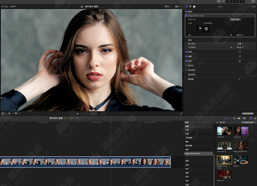This screenshot has width=257, height=186.
Task: Enable the 防抖动 stabilization checkbox
Action: coord(186,66)
